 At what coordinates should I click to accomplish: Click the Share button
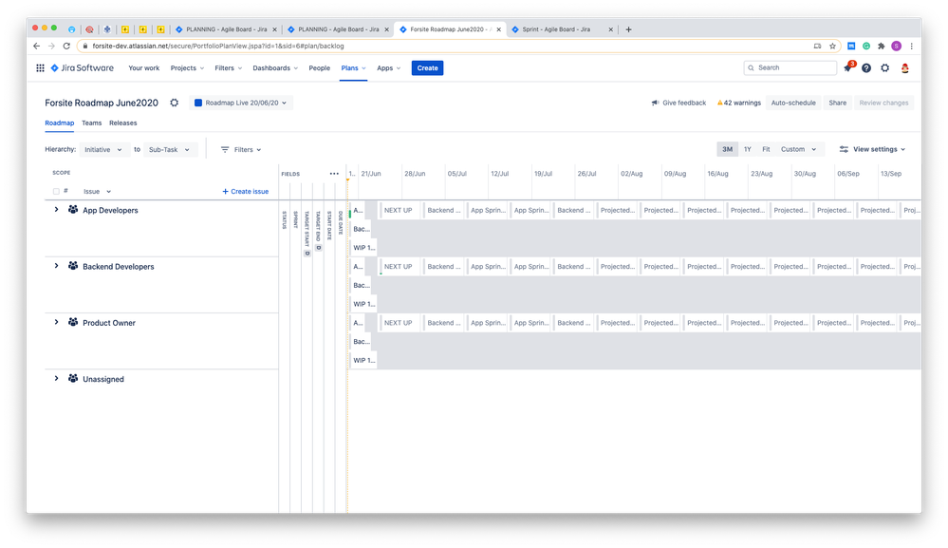tap(837, 103)
